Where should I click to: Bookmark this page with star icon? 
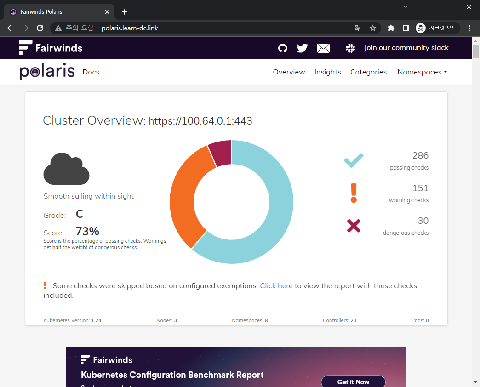373,28
